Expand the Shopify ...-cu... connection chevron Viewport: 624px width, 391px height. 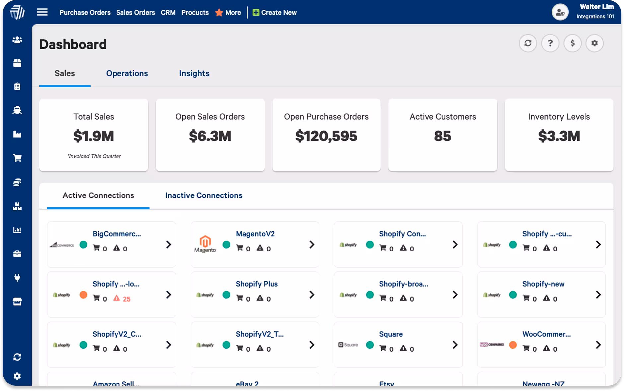(598, 245)
